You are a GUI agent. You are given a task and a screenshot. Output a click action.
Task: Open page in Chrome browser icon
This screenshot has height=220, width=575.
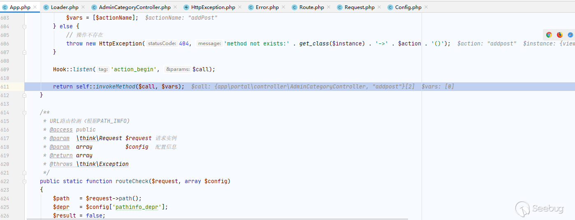coord(549,35)
